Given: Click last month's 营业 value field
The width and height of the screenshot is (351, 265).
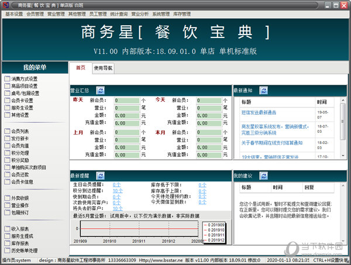Looking at the screenshot, I should [127, 140].
